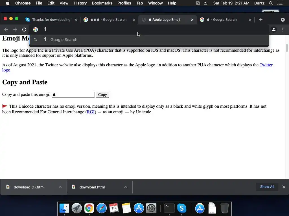Open the first App Store Dock icon
Viewport: 289px width, 216px height.
click(x=139, y=208)
